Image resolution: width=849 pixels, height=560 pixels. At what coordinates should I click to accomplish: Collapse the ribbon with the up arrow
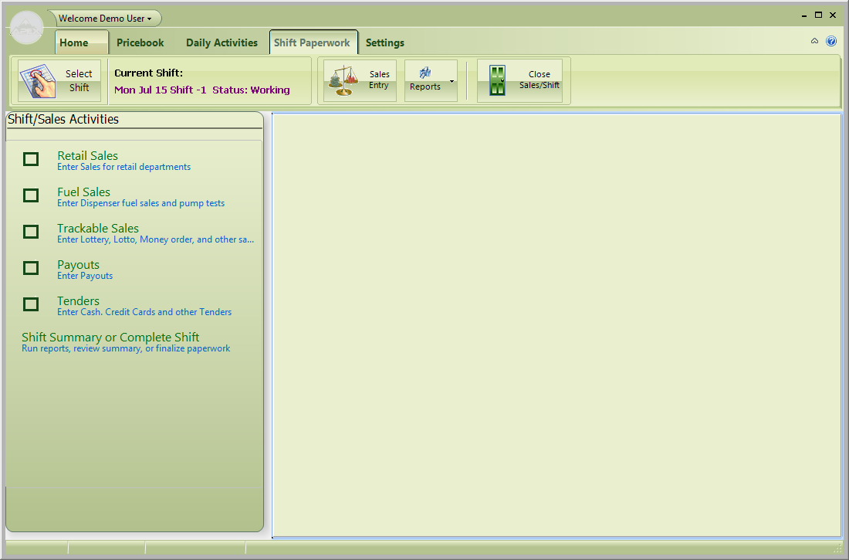814,42
